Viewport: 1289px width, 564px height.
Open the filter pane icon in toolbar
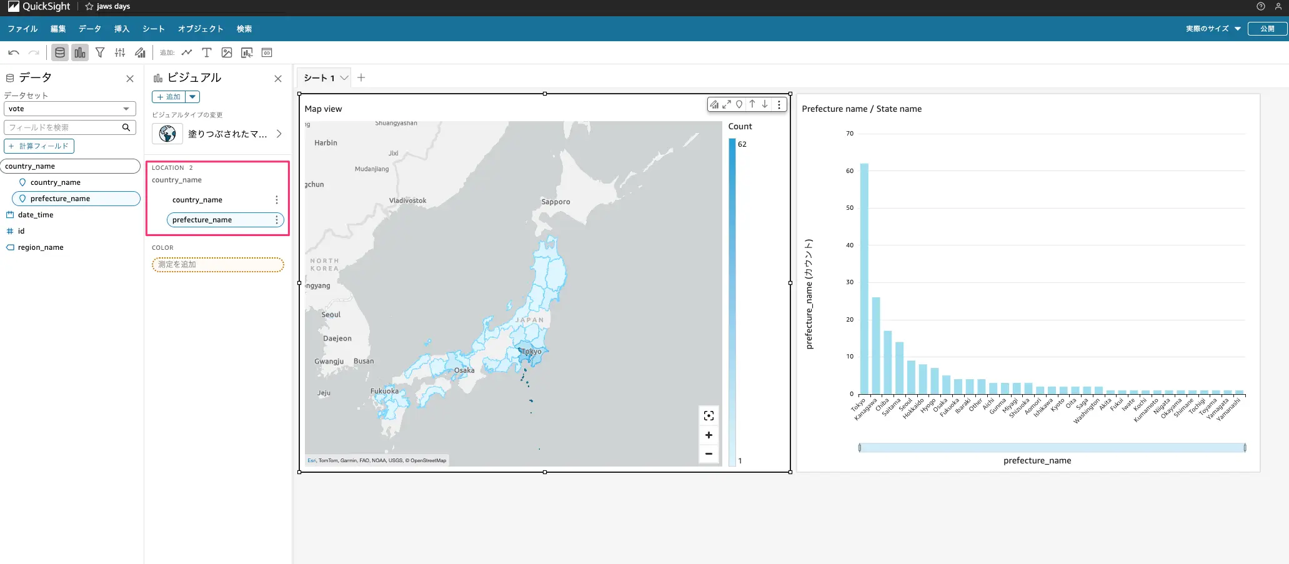(100, 52)
